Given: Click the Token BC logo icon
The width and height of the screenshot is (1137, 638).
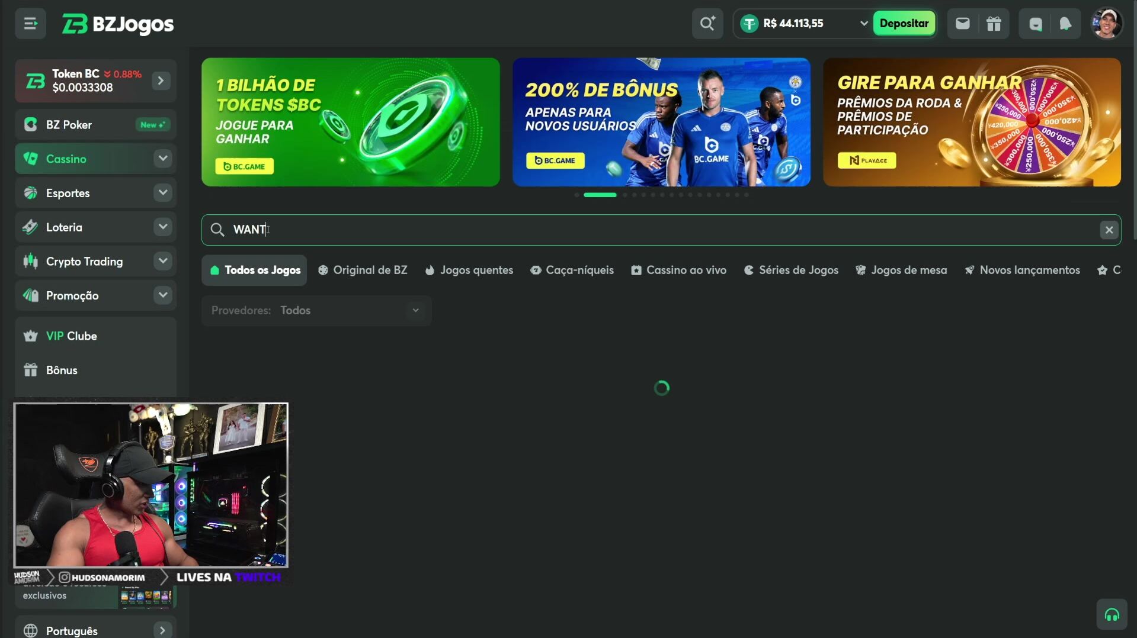Looking at the screenshot, I should pos(36,81).
